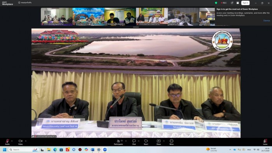Viewport: 272px width, 153px height.
Task: Open the OneDrive tray icon
Action: 235,150
